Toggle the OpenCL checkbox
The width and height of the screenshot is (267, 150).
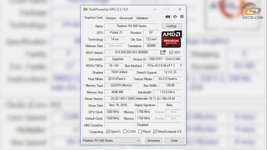(108, 132)
